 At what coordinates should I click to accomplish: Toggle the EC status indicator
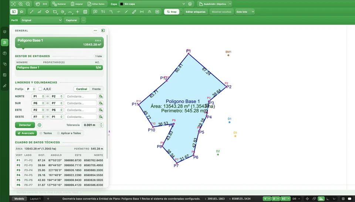tap(285, 199)
